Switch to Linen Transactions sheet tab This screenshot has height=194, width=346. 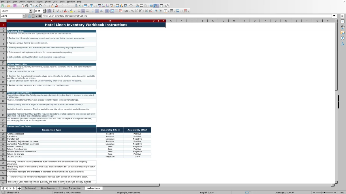tap(72, 188)
